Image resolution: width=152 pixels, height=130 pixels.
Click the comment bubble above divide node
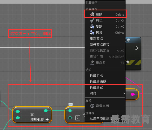tap(70, 105)
